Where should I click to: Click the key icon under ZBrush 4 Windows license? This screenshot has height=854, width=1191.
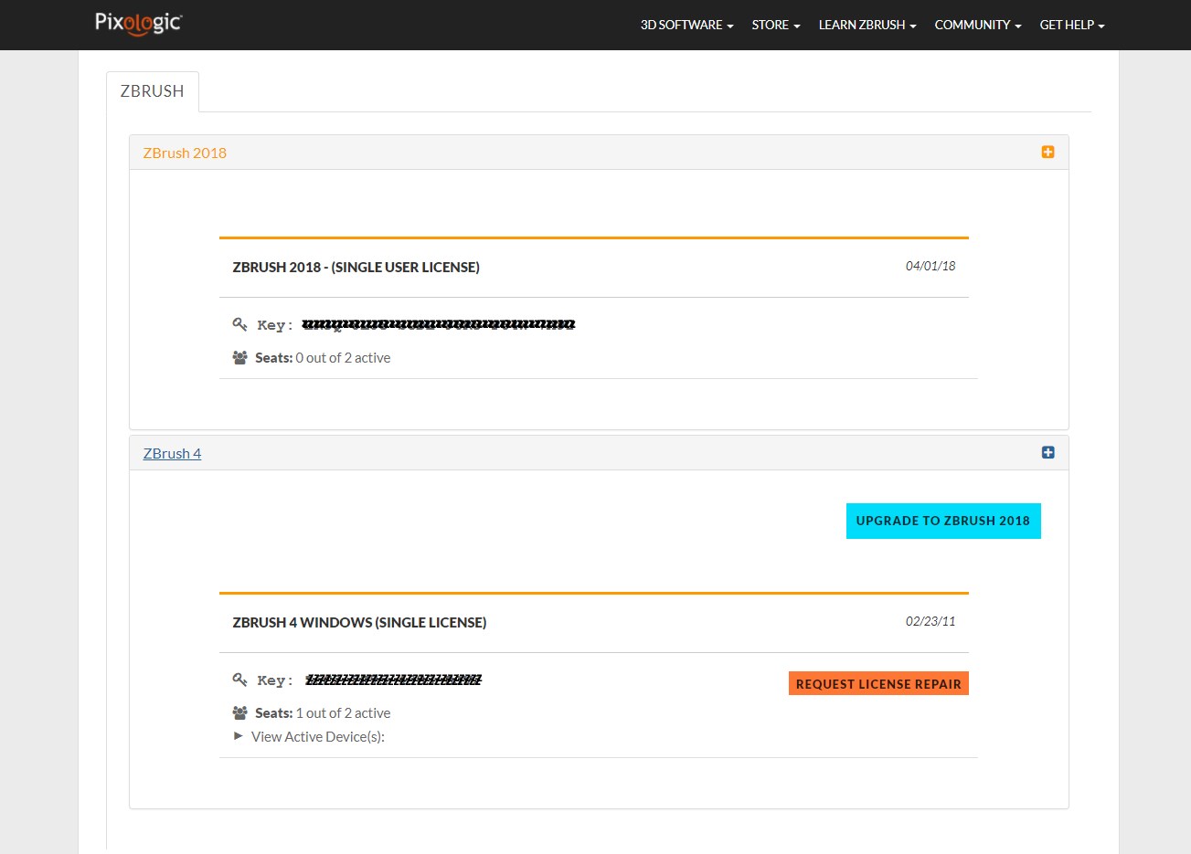click(x=239, y=680)
